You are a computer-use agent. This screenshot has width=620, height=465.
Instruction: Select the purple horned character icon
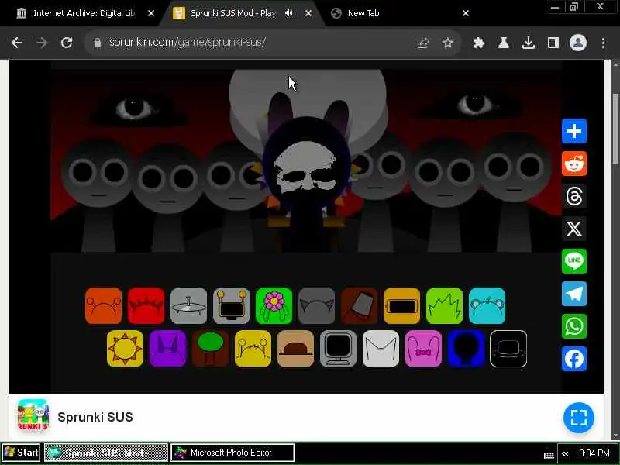(x=167, y=348)
